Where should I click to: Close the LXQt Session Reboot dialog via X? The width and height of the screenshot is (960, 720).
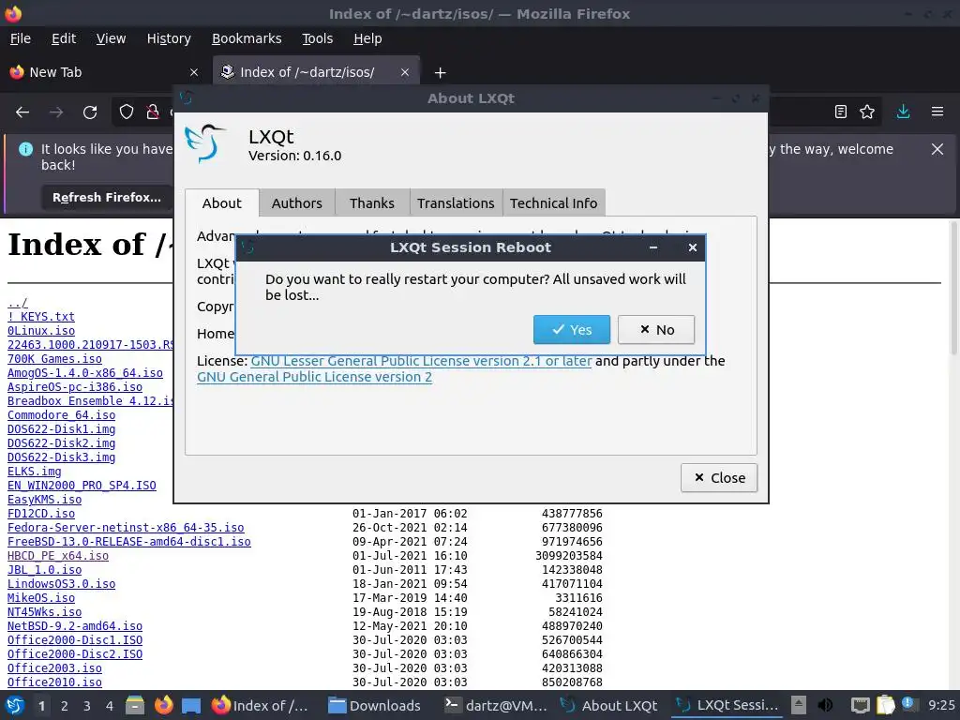693,247
